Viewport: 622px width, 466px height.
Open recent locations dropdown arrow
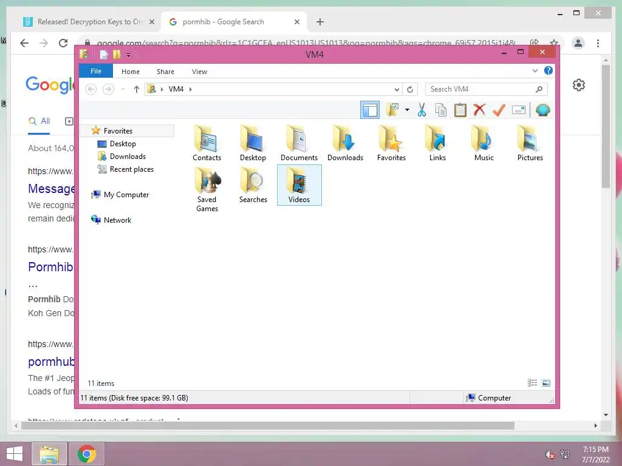coord(123,89)
